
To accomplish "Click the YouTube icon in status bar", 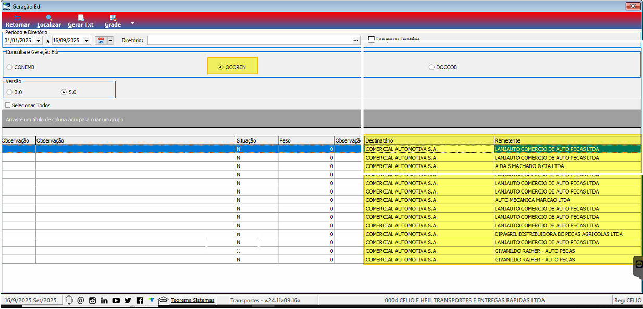I will tap(116, 300).
